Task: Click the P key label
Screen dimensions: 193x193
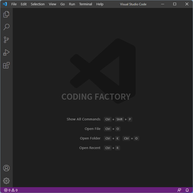Action: [130, 119]
